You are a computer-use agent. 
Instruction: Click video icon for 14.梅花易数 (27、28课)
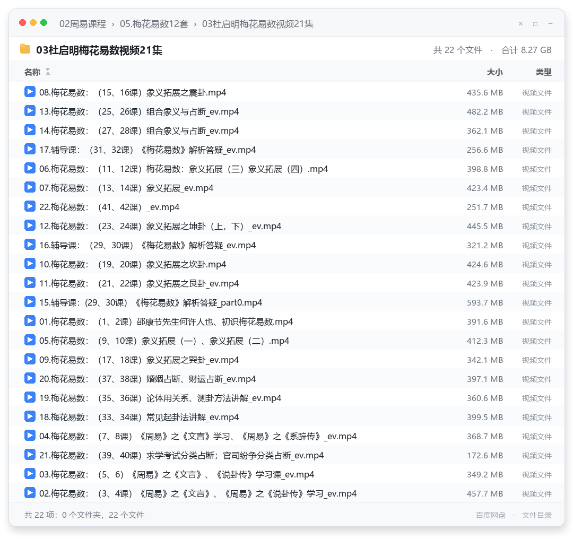pos(30,130)
